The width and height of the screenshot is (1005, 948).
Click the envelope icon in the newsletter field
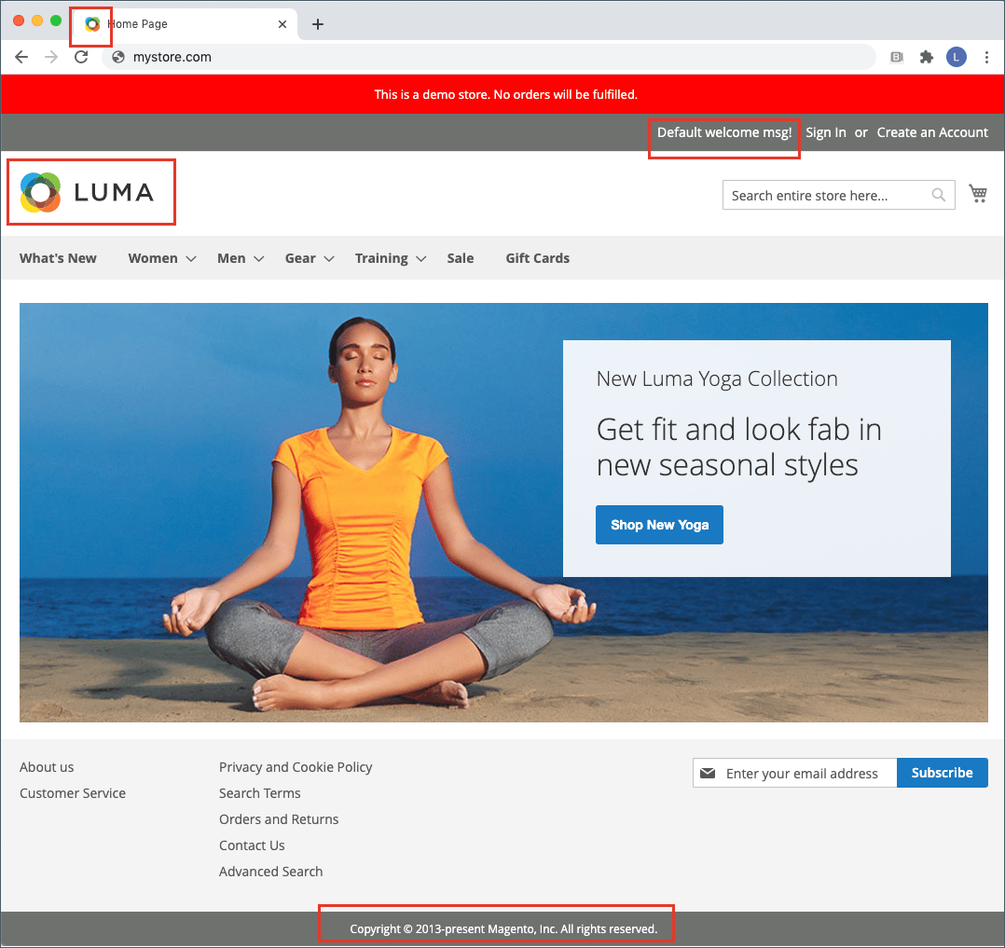tap(709, 773)
